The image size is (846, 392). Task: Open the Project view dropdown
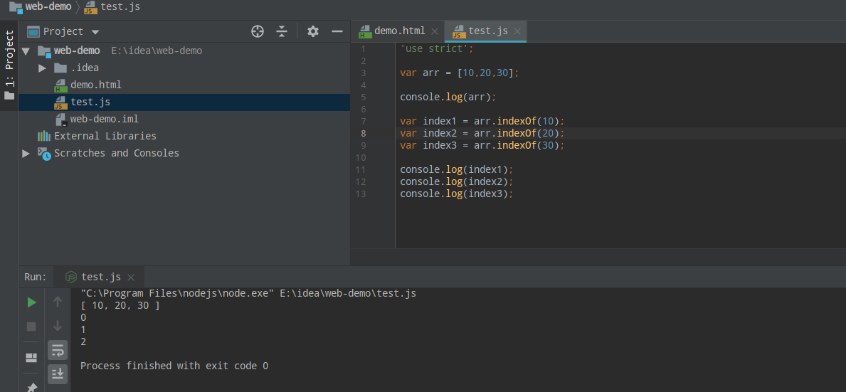95,32
